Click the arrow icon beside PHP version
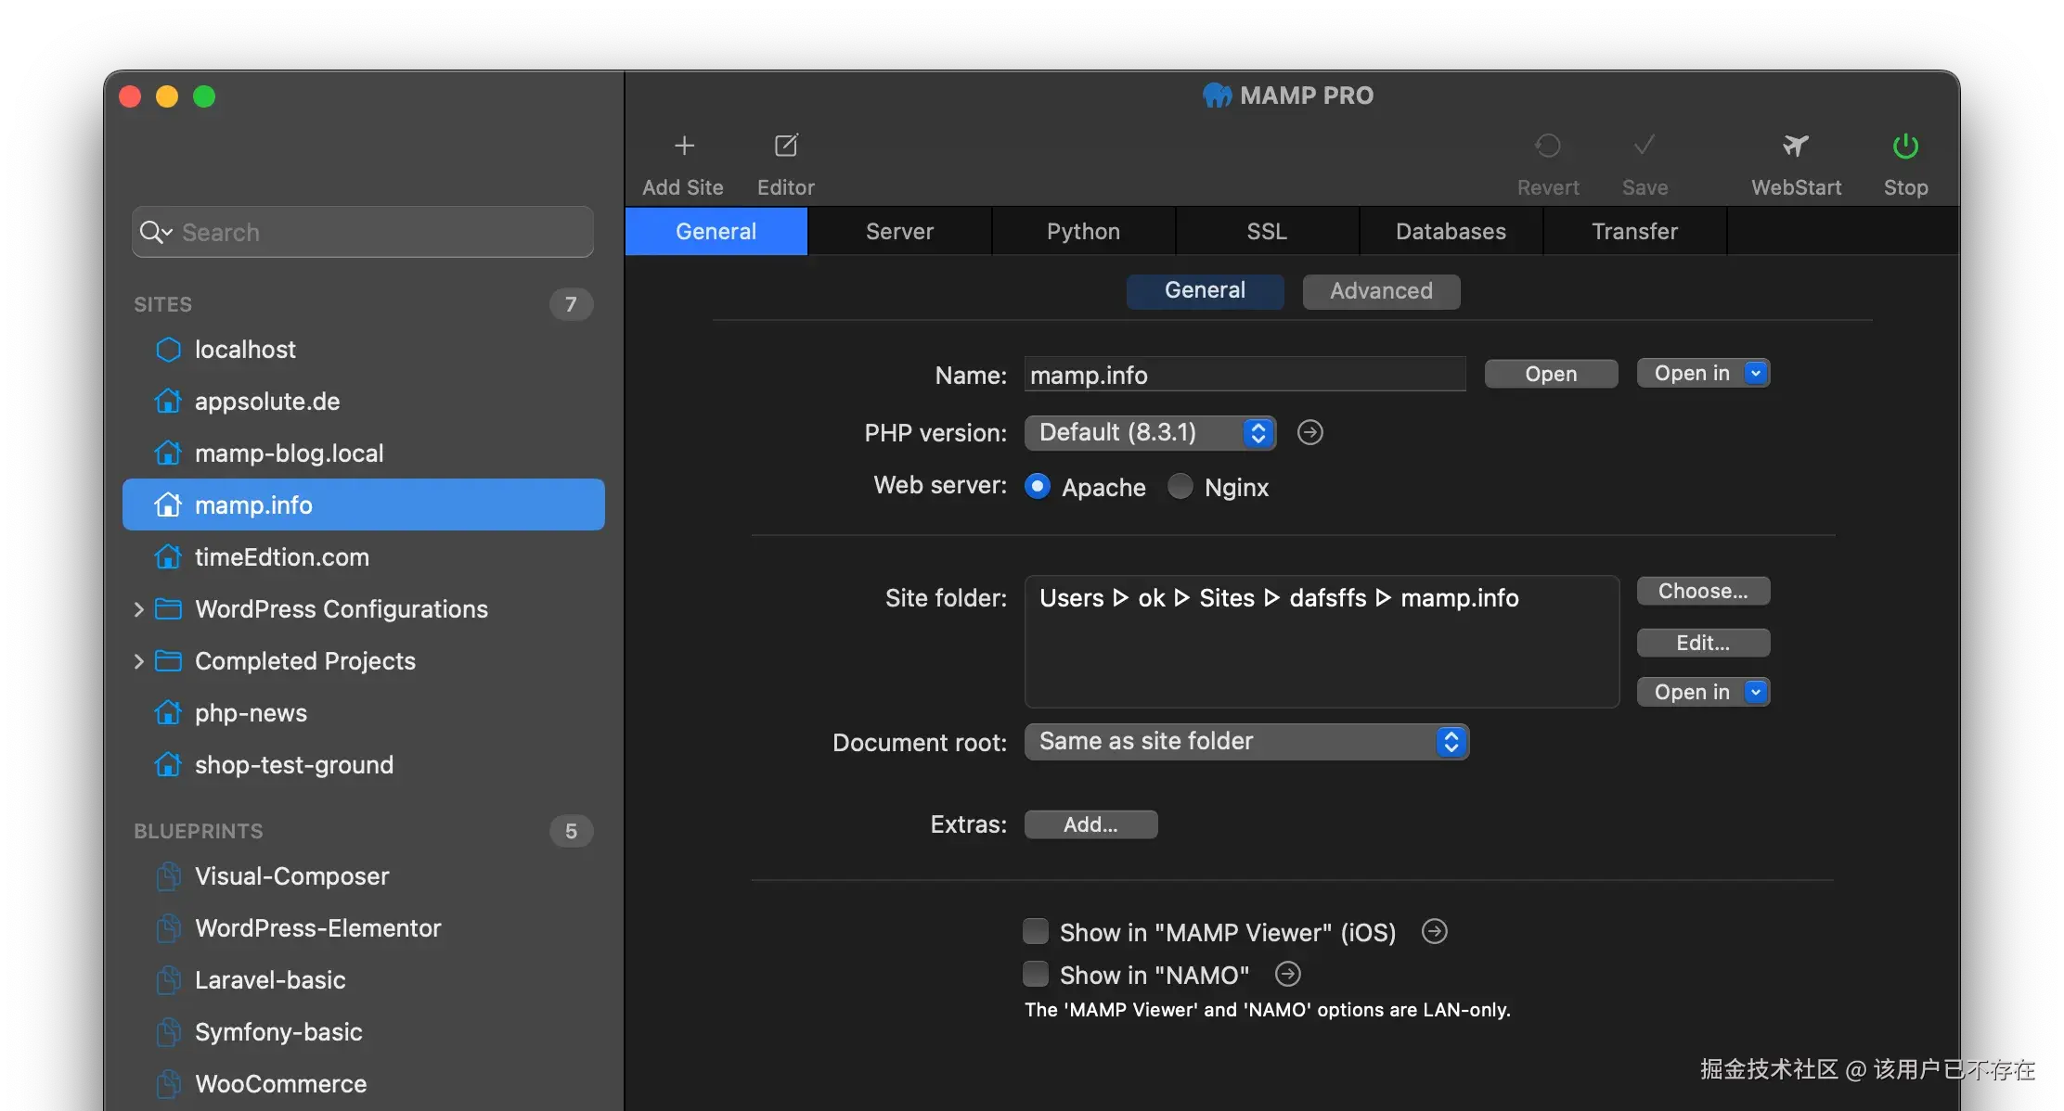Screen dimensions: 2064x1111 (x=1309, y=432)
